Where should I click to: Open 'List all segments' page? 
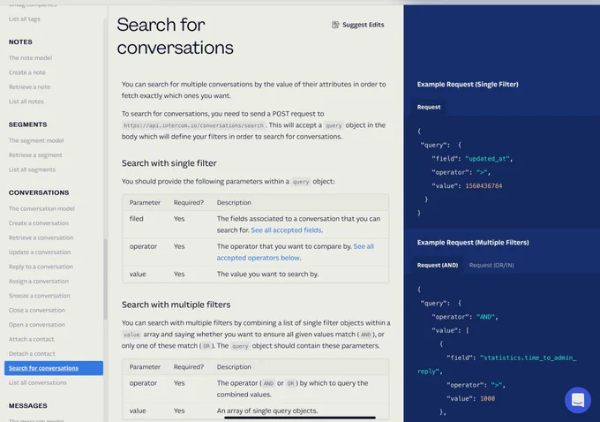pyautogui.click(x=32, y=170)
